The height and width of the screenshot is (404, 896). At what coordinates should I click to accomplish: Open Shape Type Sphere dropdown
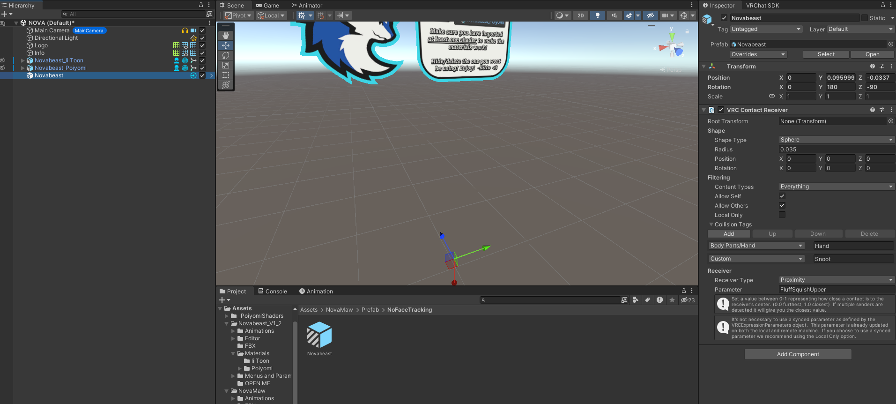[837, 140]
